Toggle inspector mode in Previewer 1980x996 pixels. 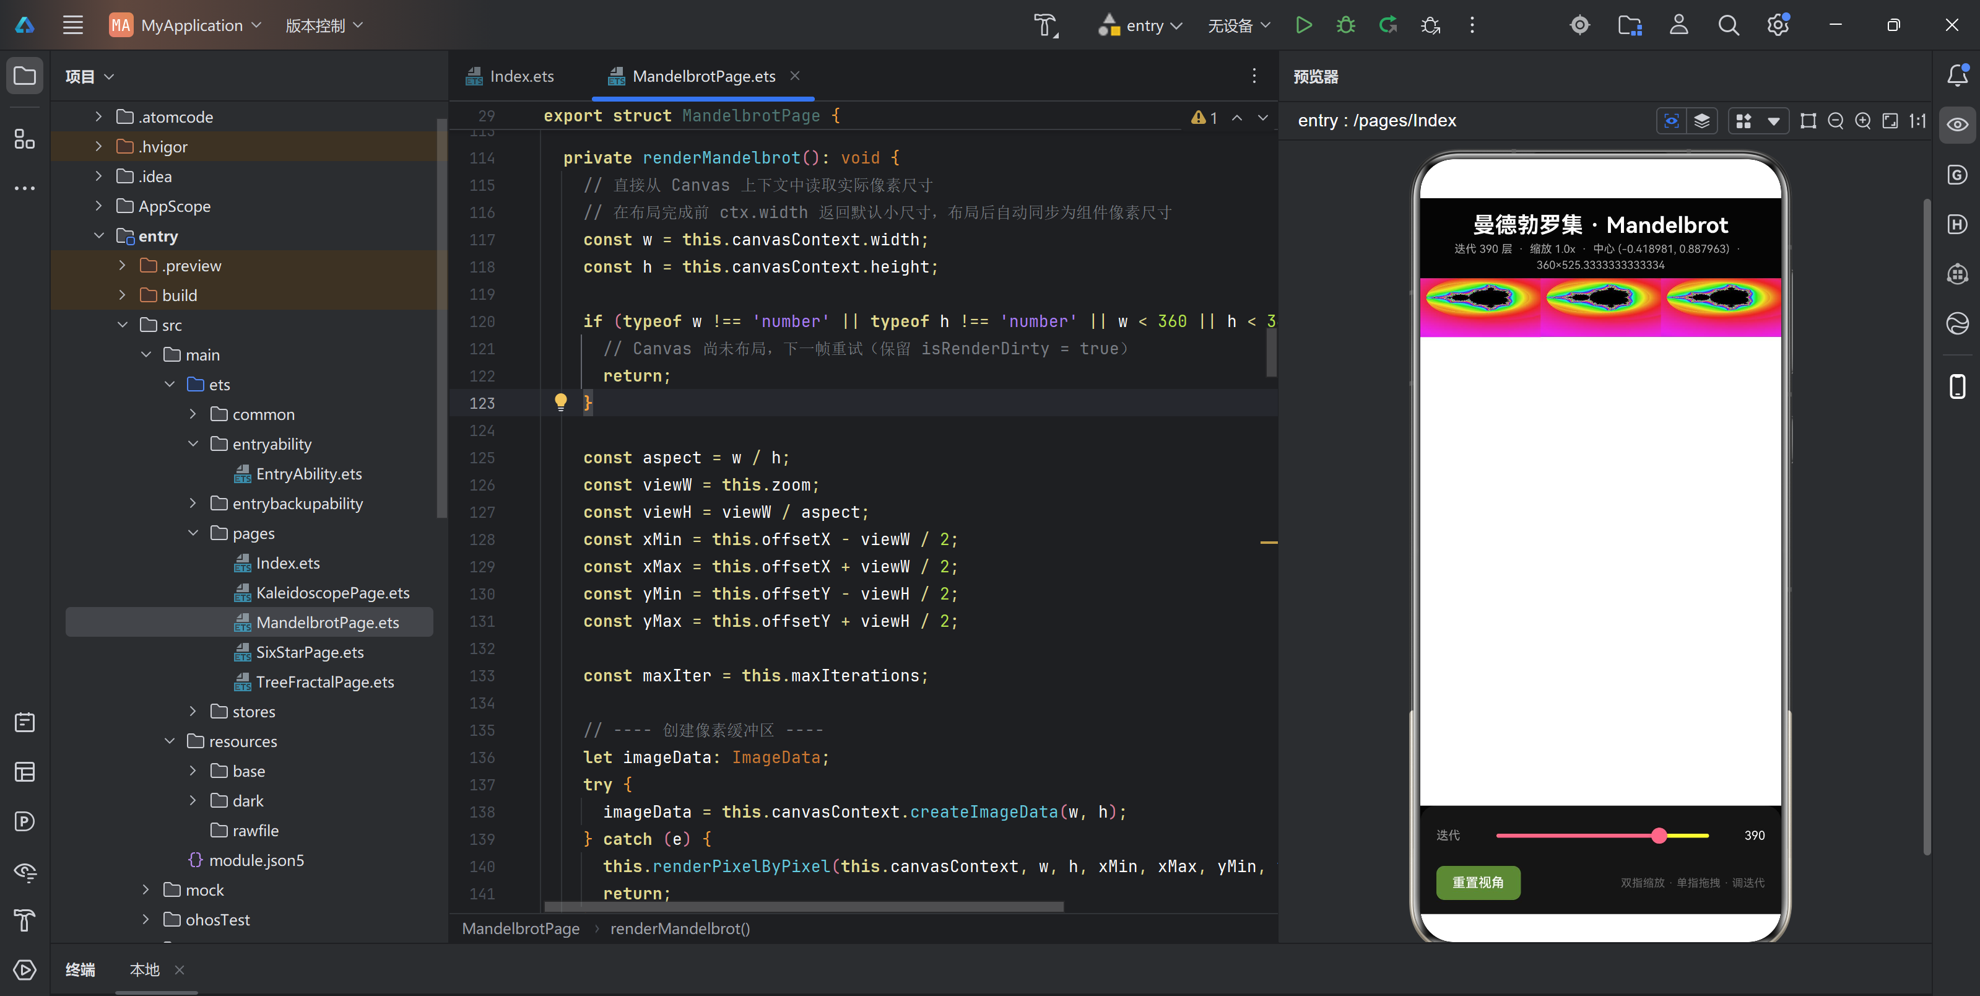point(1671,121)
